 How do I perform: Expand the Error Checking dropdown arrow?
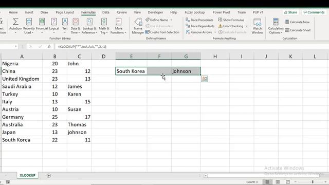pos(246,26)
